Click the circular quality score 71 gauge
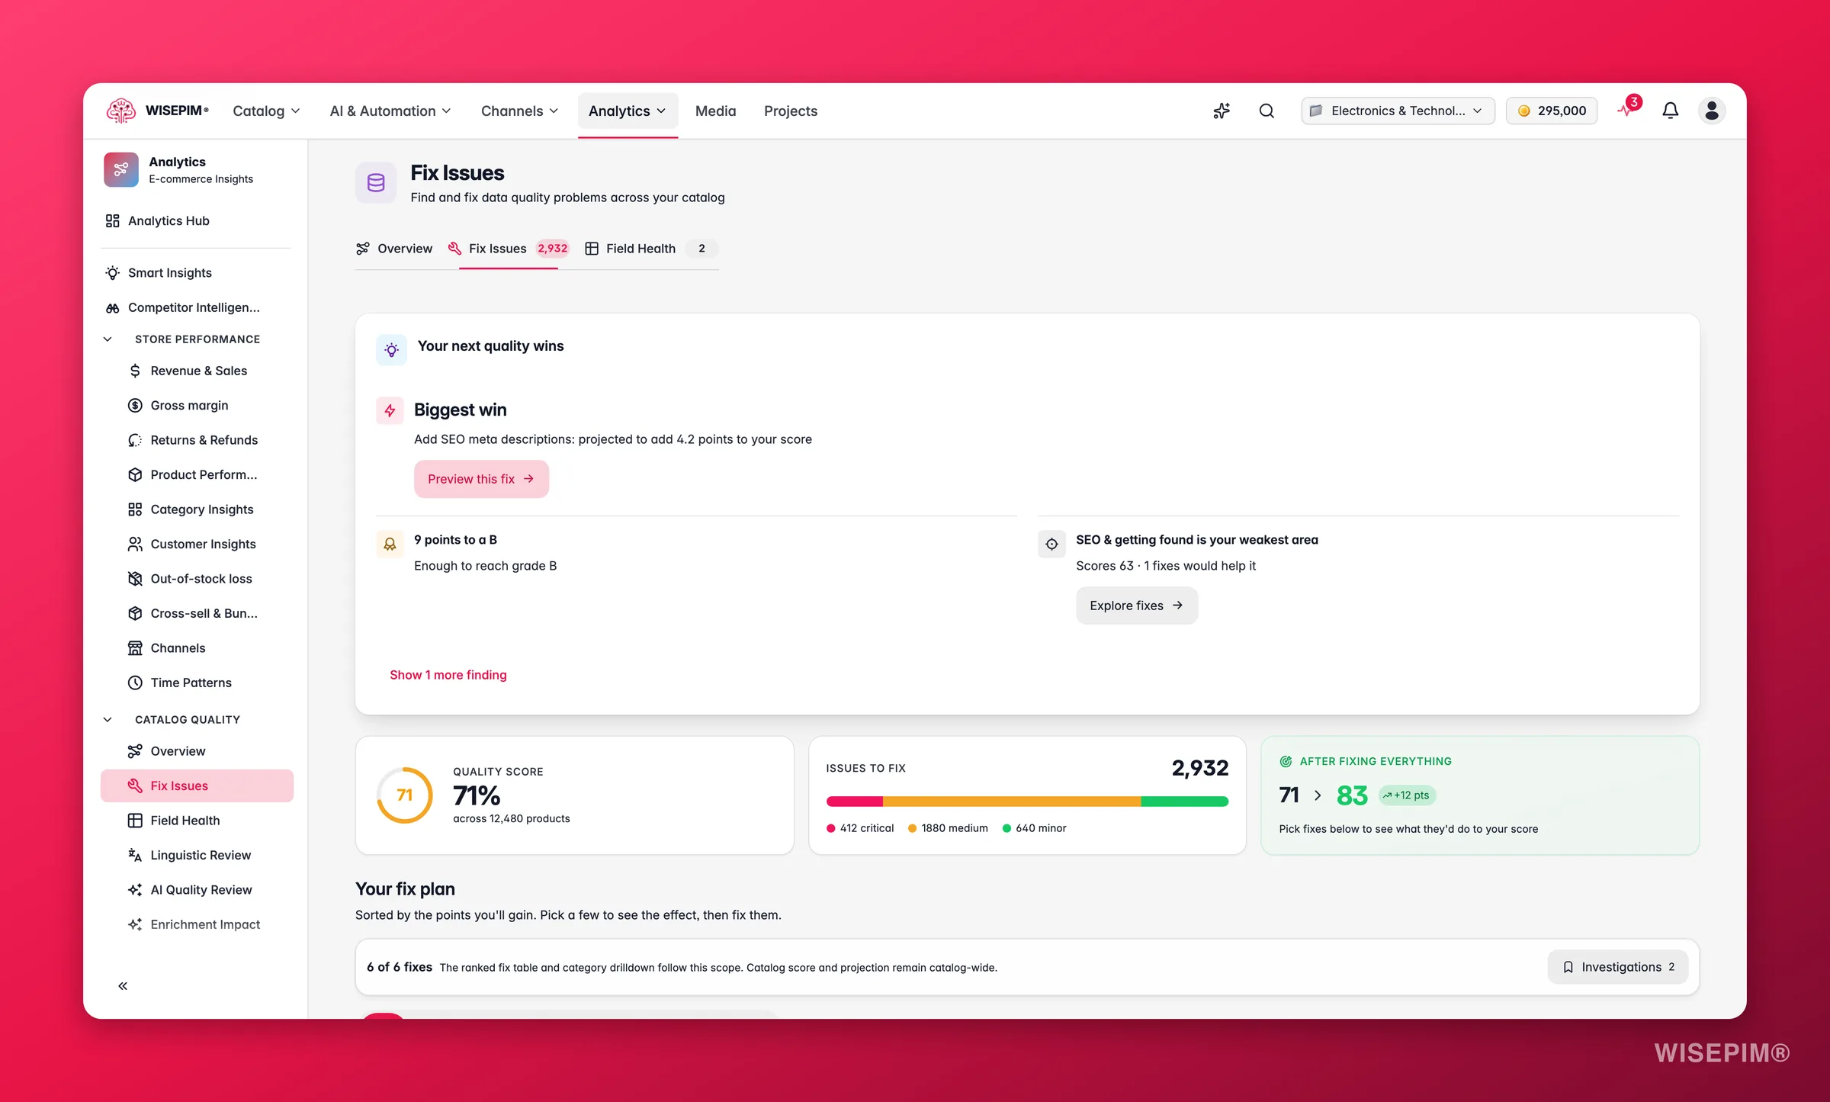The image size is (1830, 1102). [405, 795]
